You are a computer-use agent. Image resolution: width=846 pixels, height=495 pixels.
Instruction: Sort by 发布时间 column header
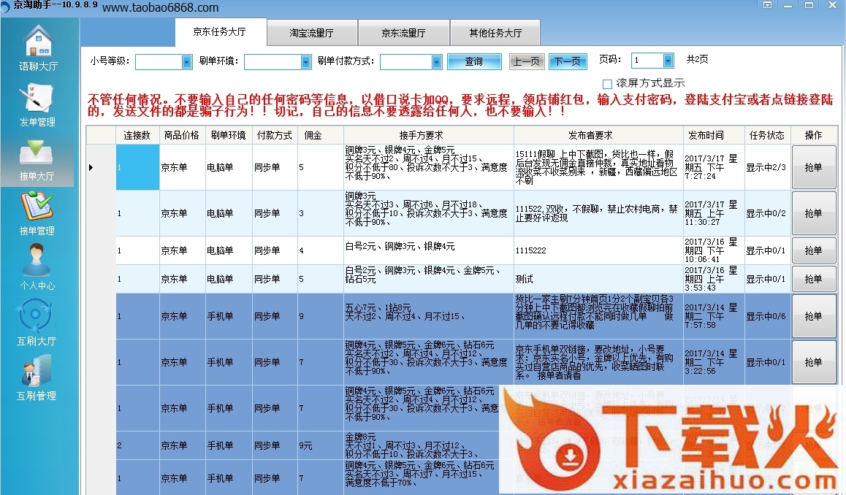point(713,135)
